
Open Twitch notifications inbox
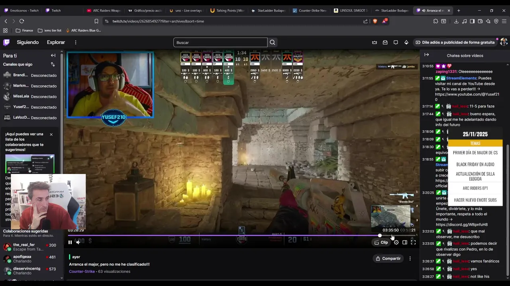pyautogui.click(x=385, y=43)
